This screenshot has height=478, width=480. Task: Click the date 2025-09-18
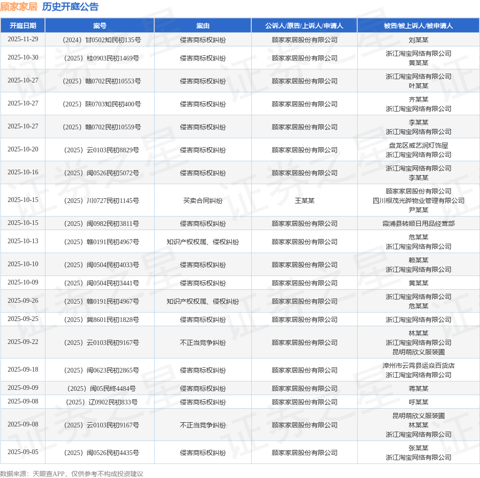23,370
